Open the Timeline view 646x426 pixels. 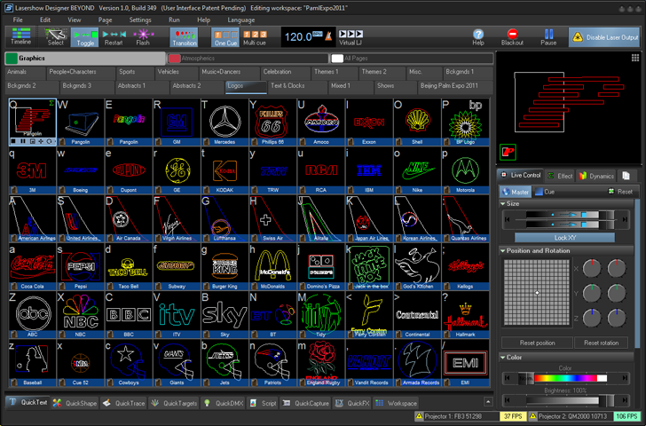pos(20,36)
